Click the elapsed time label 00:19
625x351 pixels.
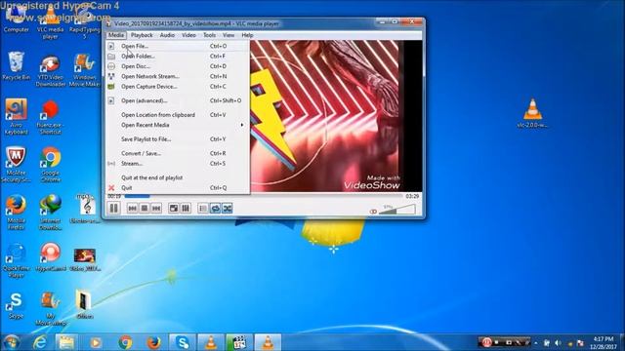coord(114,196)
